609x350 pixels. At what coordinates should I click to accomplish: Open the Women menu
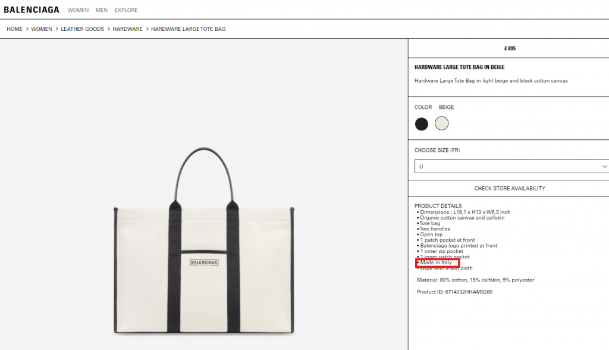tap(78, 10)
